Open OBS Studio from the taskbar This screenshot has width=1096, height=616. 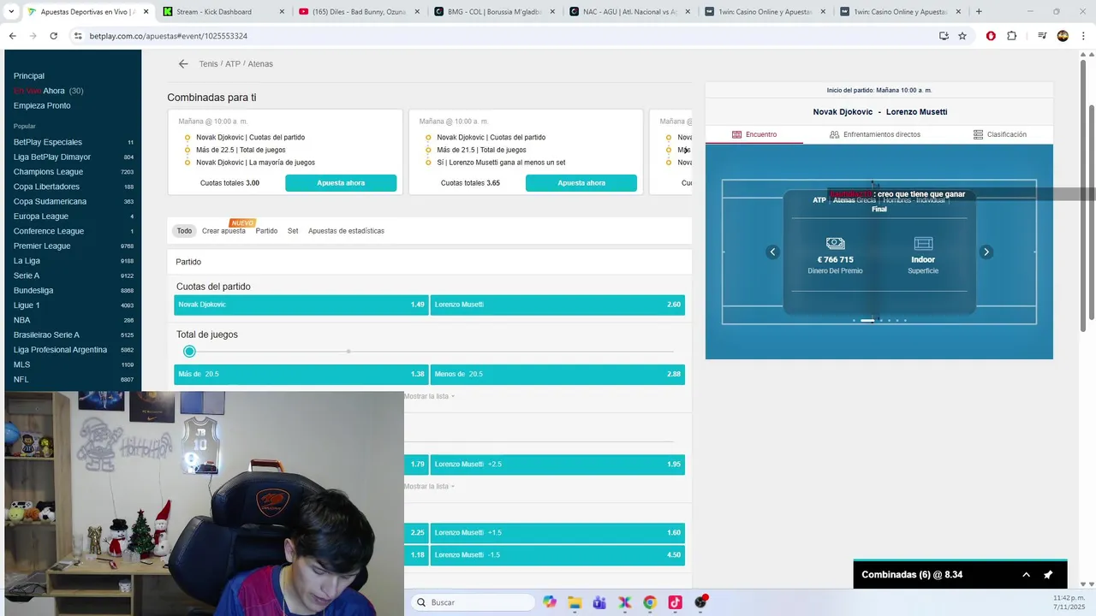coord(700,602)
